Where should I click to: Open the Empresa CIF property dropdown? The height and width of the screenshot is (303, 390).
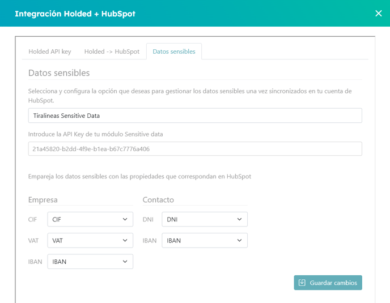[x=90, y=219]
